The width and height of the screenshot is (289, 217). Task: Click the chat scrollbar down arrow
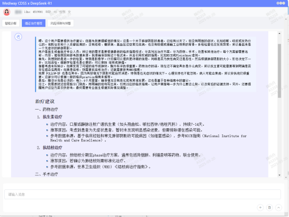pyautogui.click(x=280, y=175)
